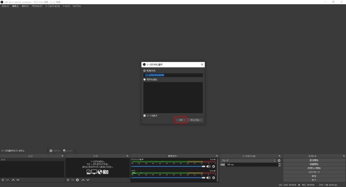
Task: Open the ツール(T) menu
Action: point(66,6)
